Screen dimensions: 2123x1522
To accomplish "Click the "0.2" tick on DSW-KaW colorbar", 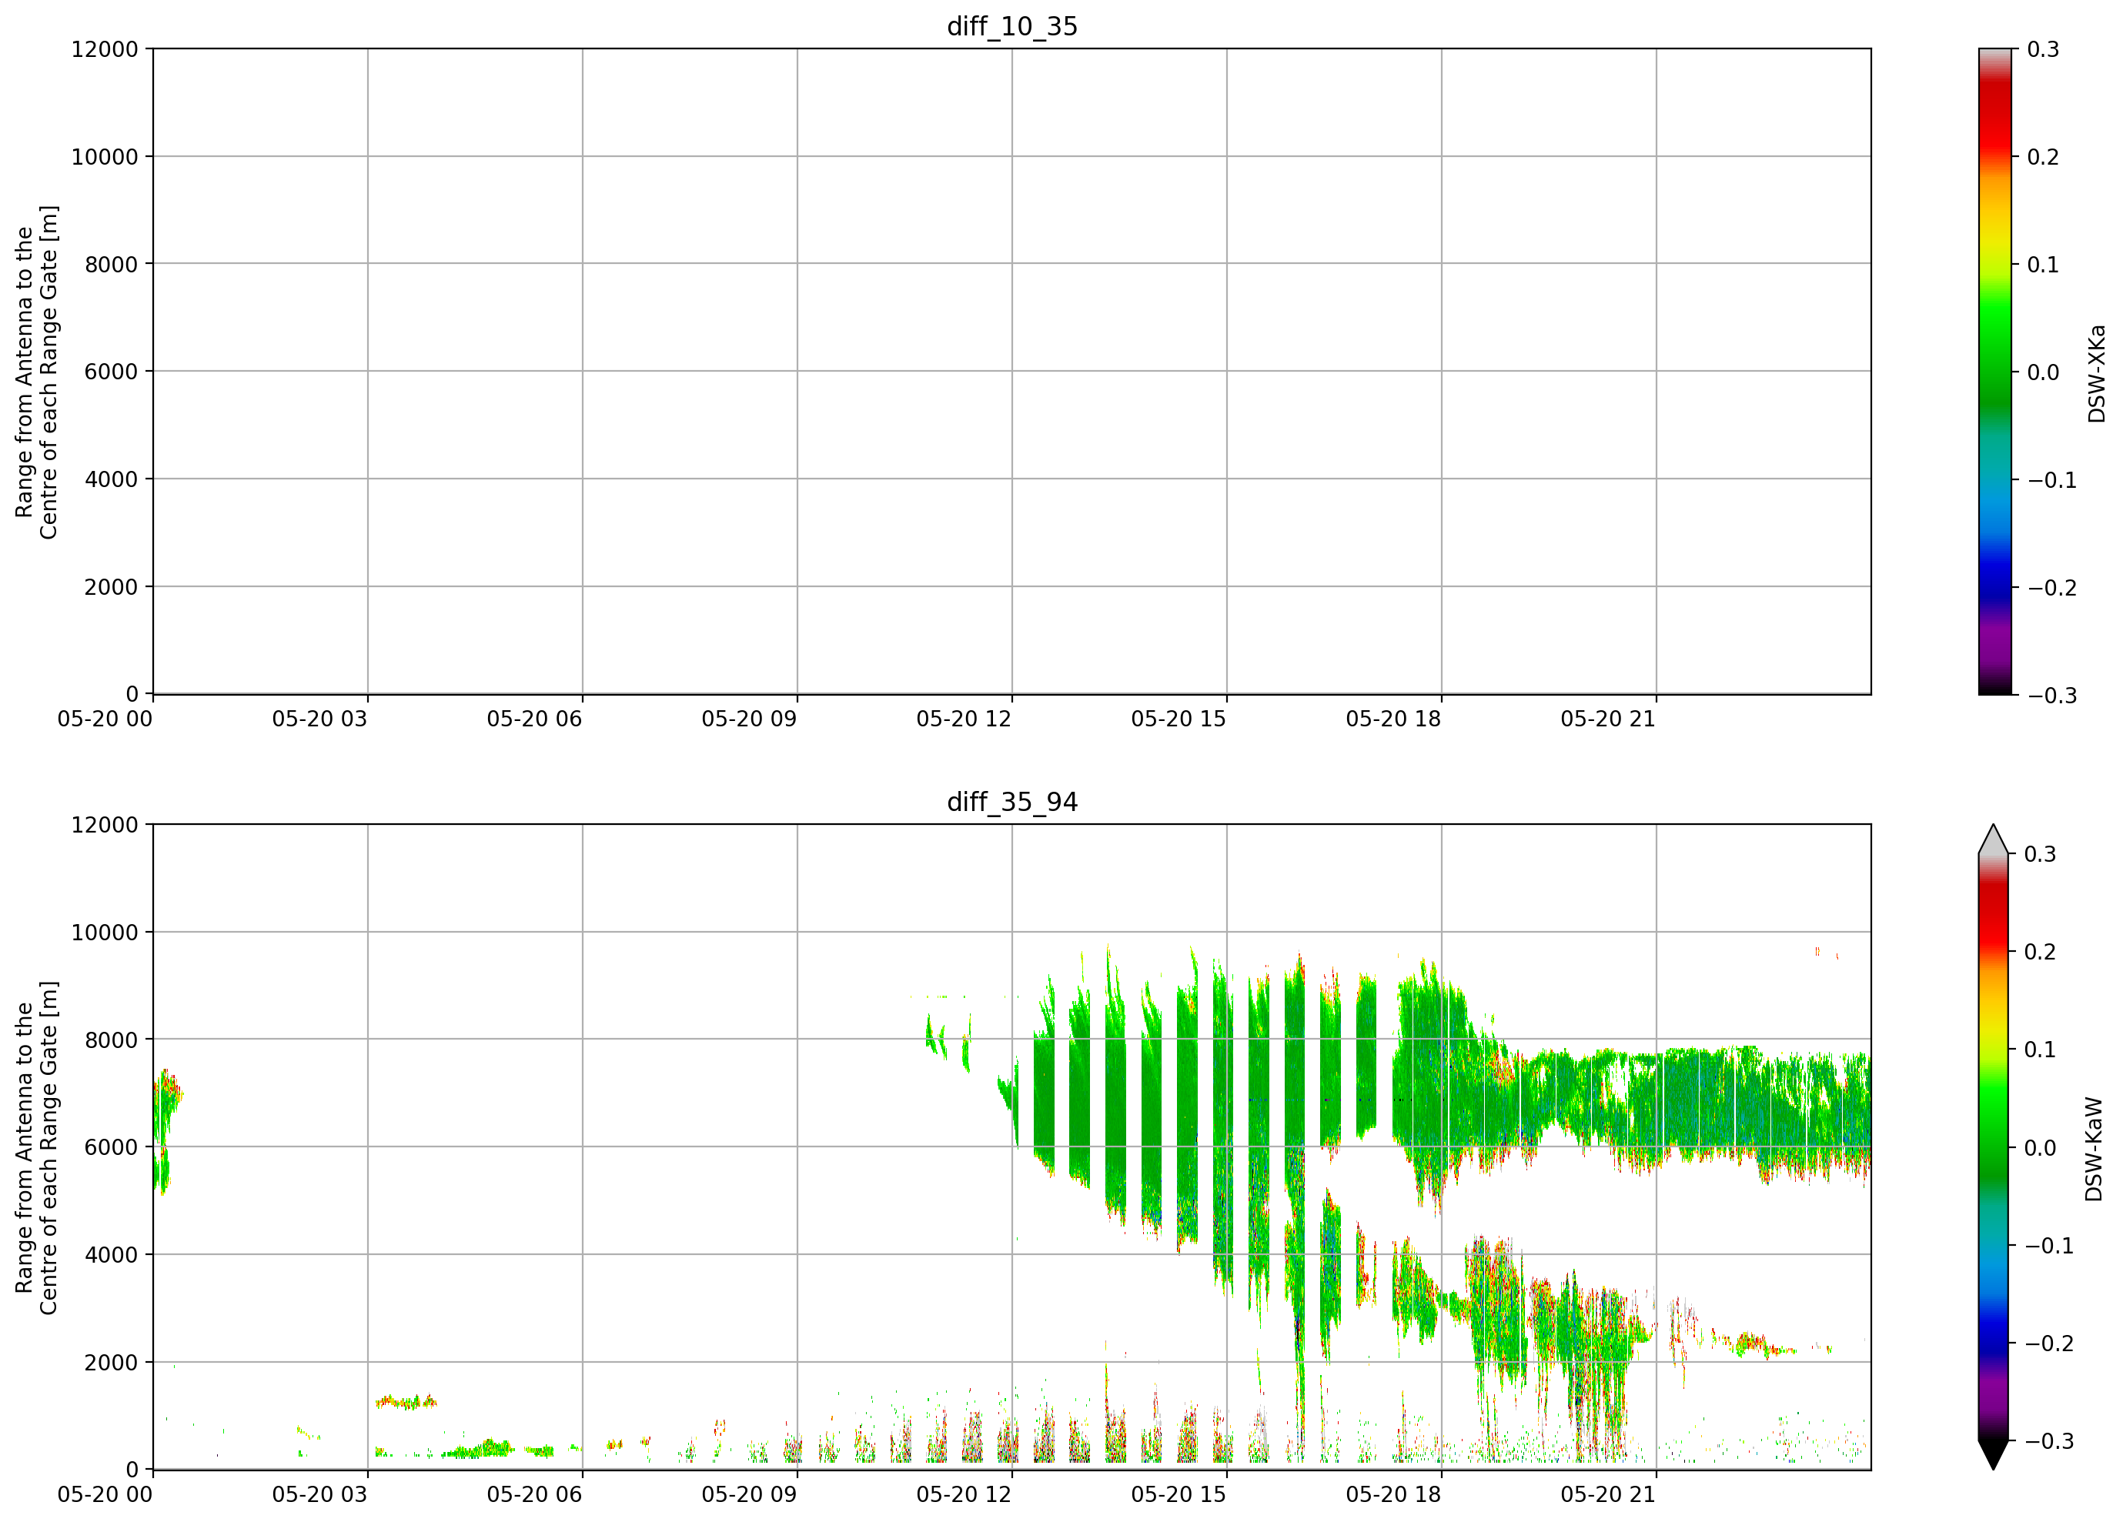I will [2040, 953].
